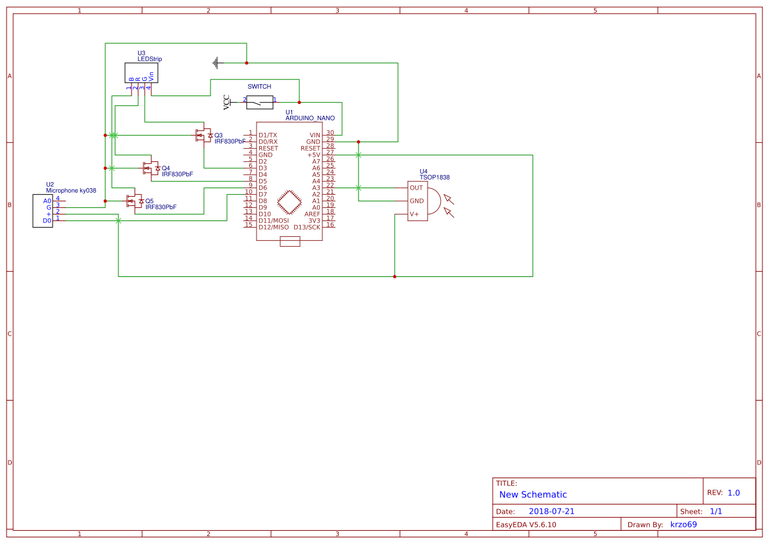Click the D5 pin label

pyautogui.click(x=263, y=182)
